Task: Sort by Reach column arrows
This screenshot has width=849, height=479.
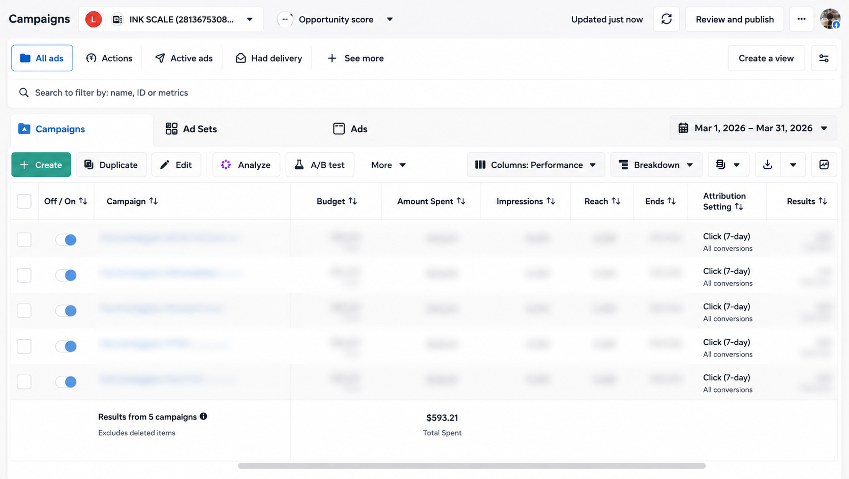Action: [616, 201]
